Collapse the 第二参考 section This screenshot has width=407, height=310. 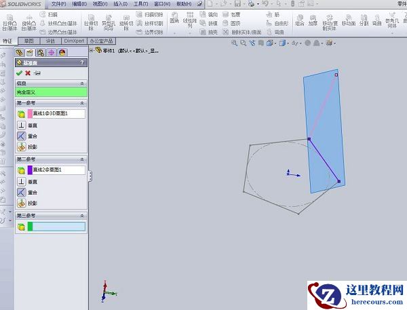click(83, 159)
